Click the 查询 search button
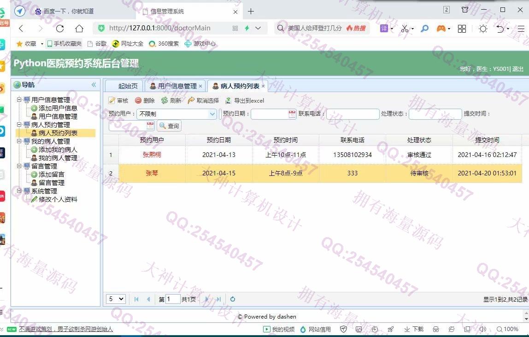 click(x=169, y=126)
